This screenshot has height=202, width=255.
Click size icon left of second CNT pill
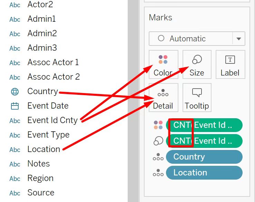pos(158,141)
